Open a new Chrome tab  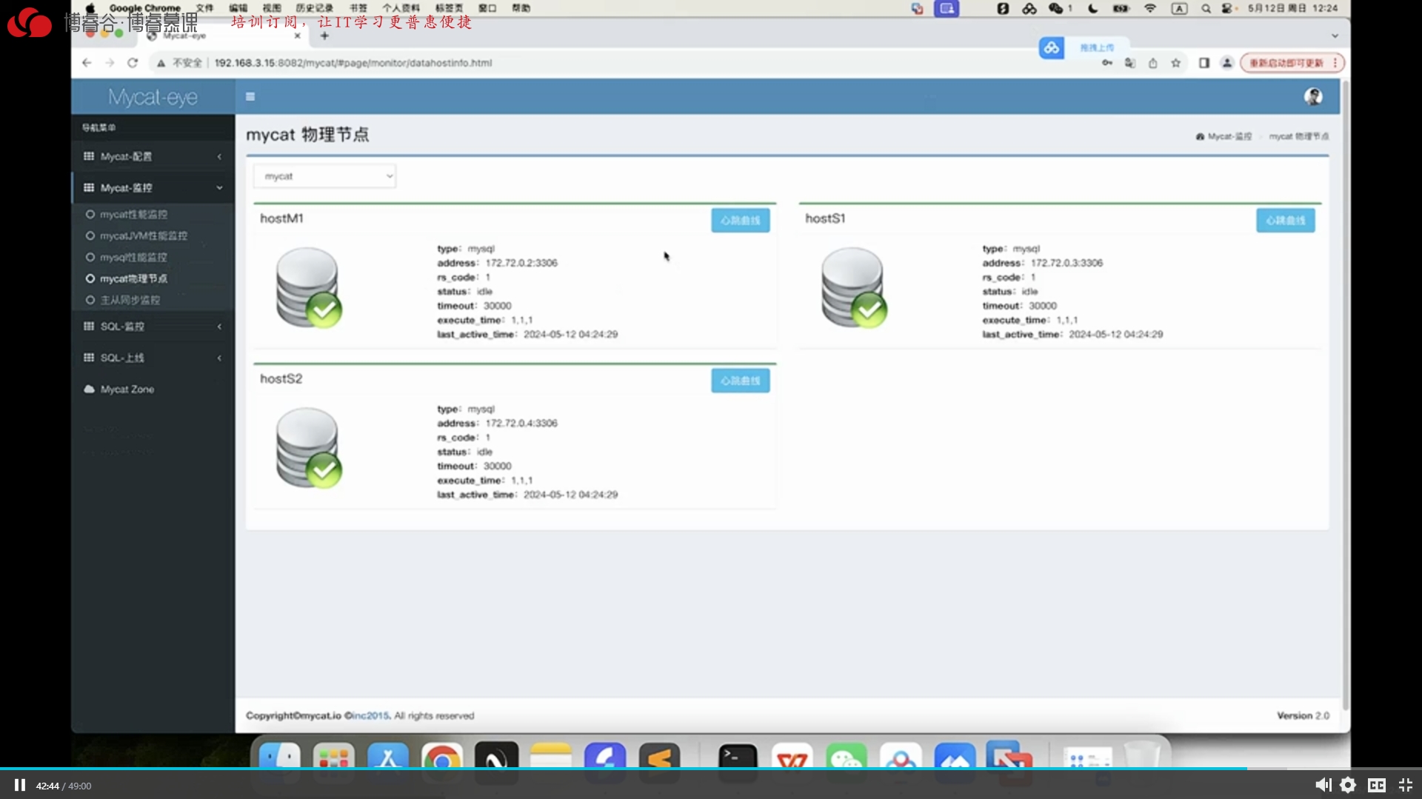pyautogui.click(x=324, y=36)
